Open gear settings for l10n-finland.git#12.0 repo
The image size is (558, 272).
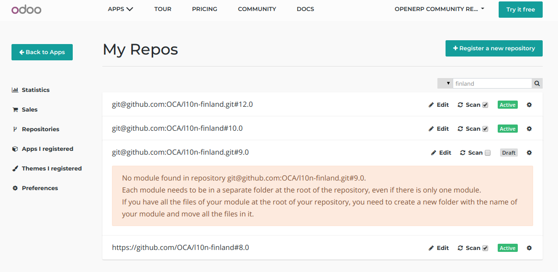[529, 105]
